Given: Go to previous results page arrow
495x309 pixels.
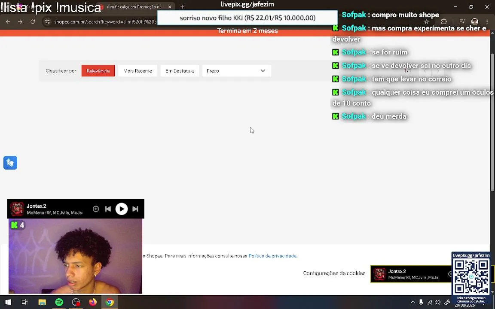Looking at the screenshot, I should [425, 71].
